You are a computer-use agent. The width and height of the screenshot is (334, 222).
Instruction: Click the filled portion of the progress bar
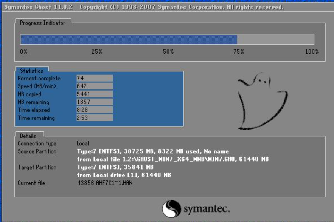tap(129, 40)
